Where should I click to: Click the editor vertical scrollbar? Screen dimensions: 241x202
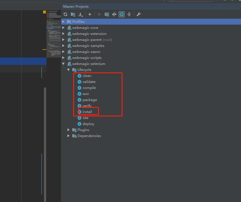45,145
